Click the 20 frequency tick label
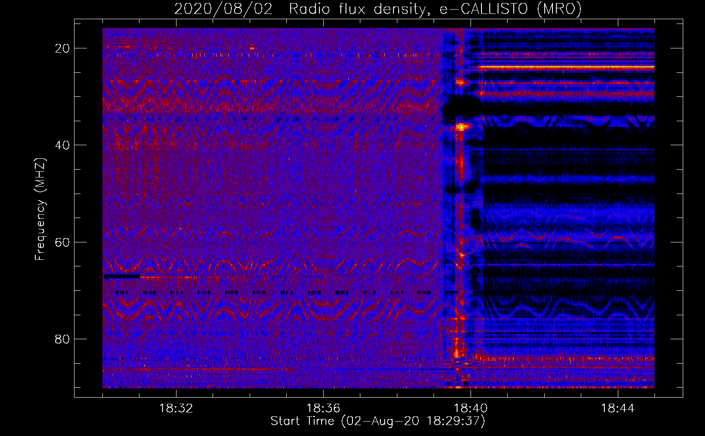 click(62, 48)
